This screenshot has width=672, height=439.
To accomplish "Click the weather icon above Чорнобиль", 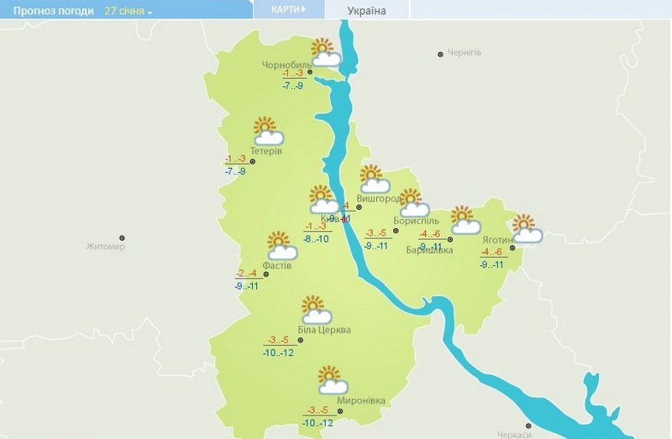I will [326, 53].
